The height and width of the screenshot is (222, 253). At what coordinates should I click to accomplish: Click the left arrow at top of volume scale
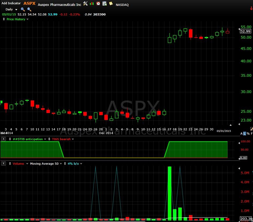click(x=239, y=168)
